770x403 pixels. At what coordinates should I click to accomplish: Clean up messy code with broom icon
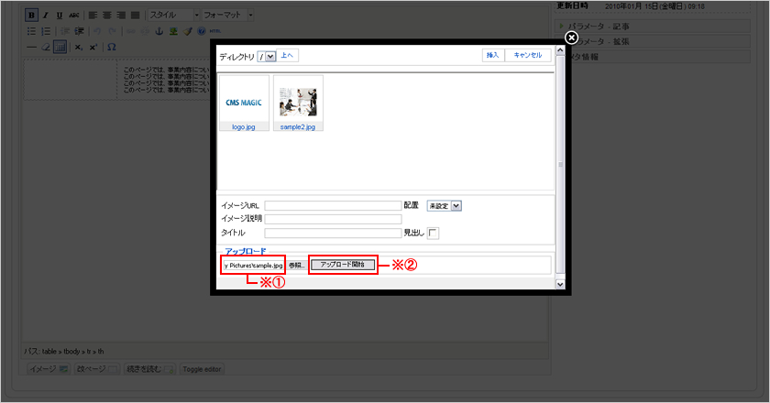pos(188,31)
